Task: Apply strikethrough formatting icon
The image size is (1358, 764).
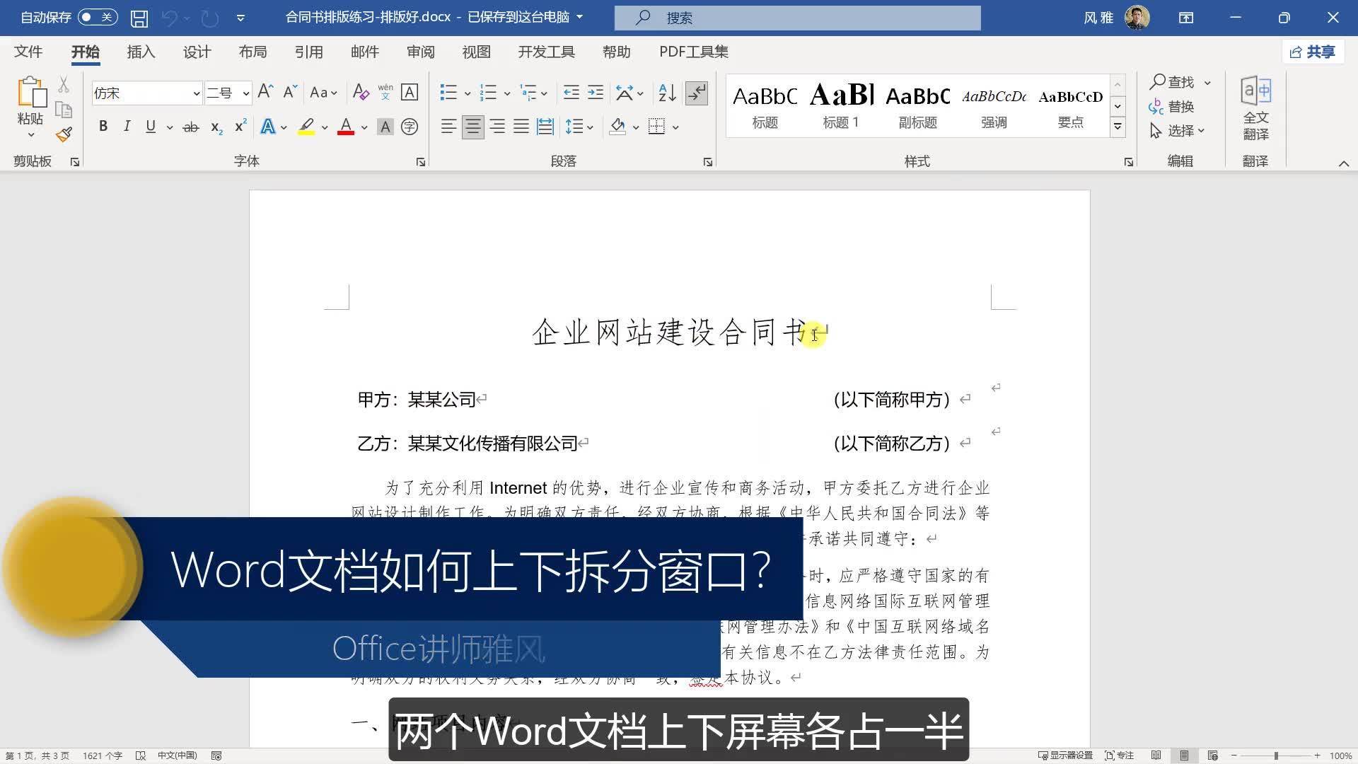Action: click(x=190, y=127)
